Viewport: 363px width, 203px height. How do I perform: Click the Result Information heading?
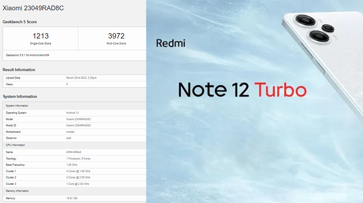(19, 70)
